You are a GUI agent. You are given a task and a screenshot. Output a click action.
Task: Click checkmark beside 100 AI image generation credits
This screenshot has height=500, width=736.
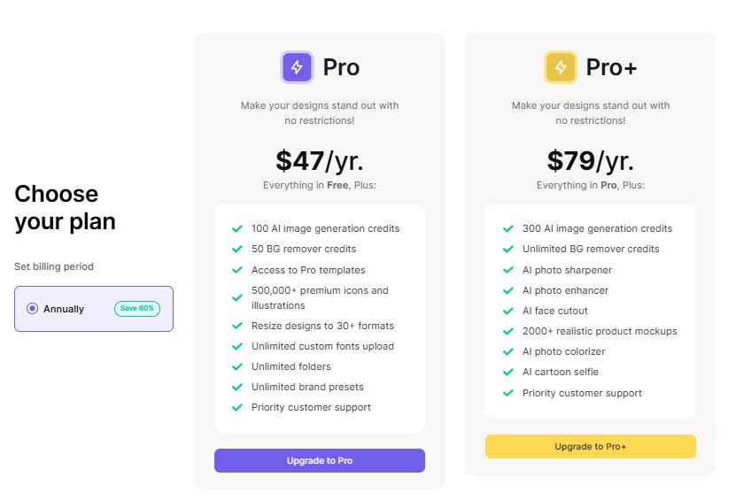pos(237,228)
